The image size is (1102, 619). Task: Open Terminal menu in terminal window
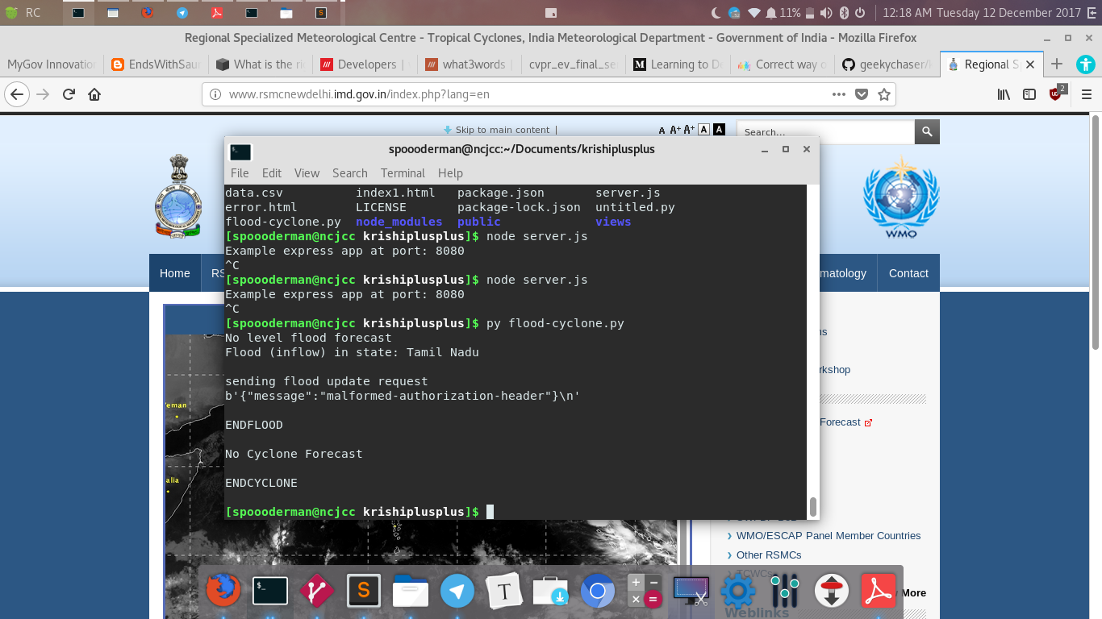click(403, 173)
